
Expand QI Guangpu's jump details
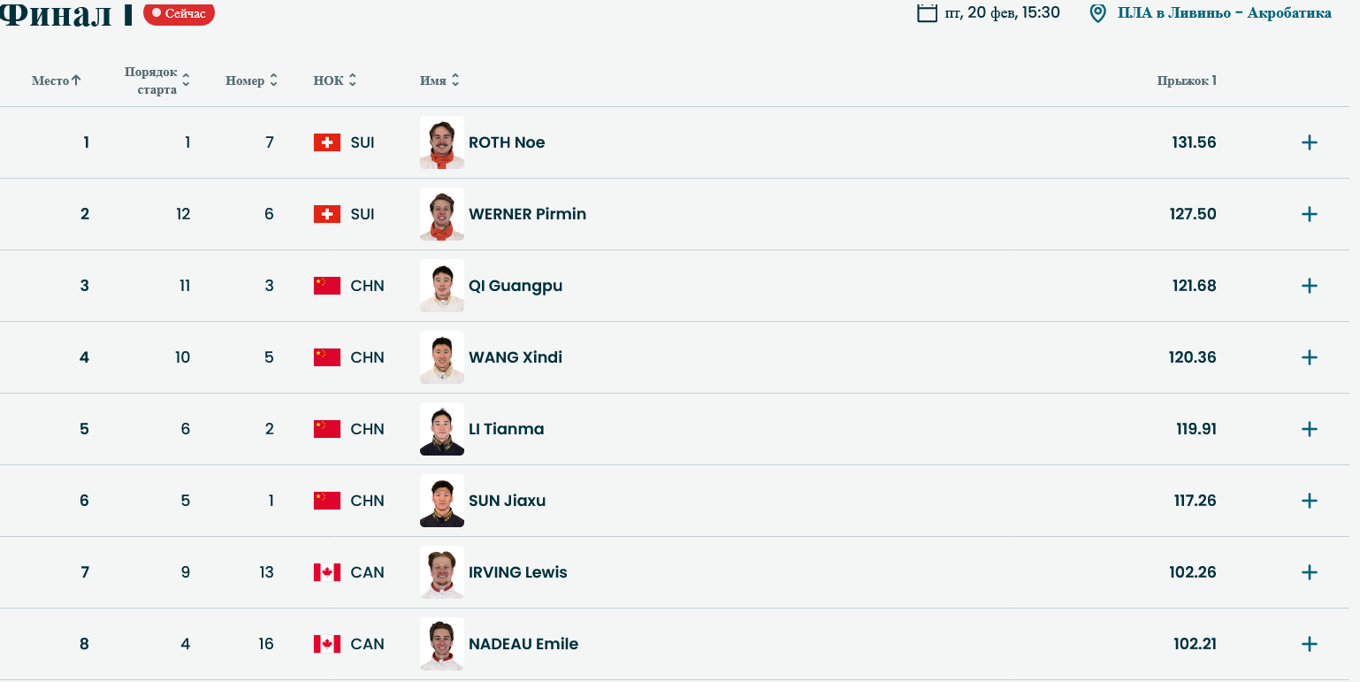pyautogui.click(x=1310, y=286)
